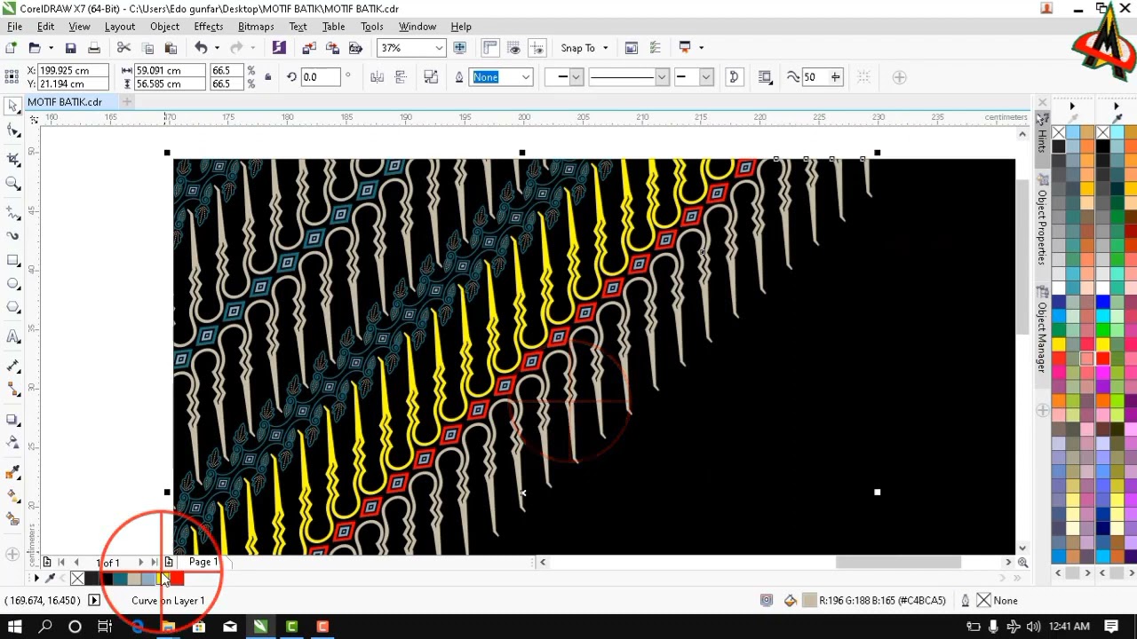Select the Shape tool

[x=12, y=131]
